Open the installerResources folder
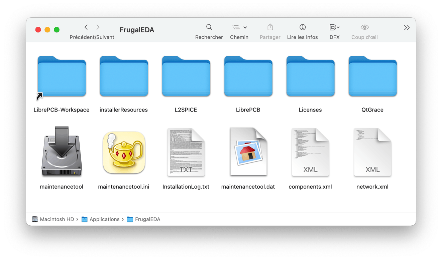The height and width of the screenshot is (260, 442). click(124, 77)
